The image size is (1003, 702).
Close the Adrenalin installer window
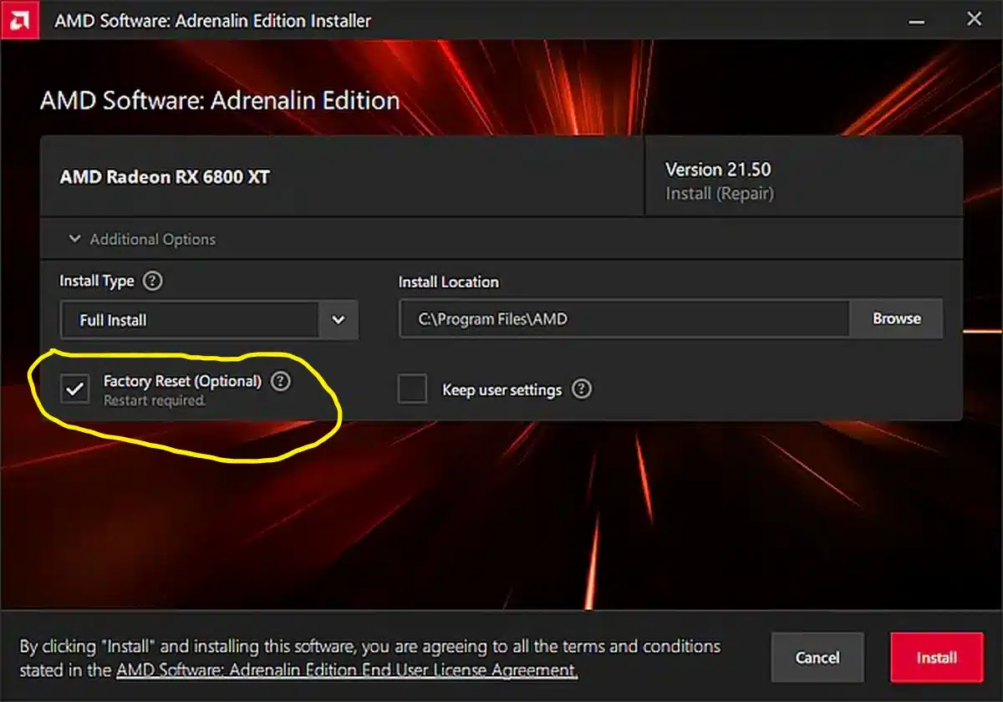(974, 19)
